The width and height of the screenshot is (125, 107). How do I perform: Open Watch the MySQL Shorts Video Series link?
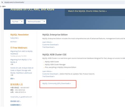[x=87, y=11]
